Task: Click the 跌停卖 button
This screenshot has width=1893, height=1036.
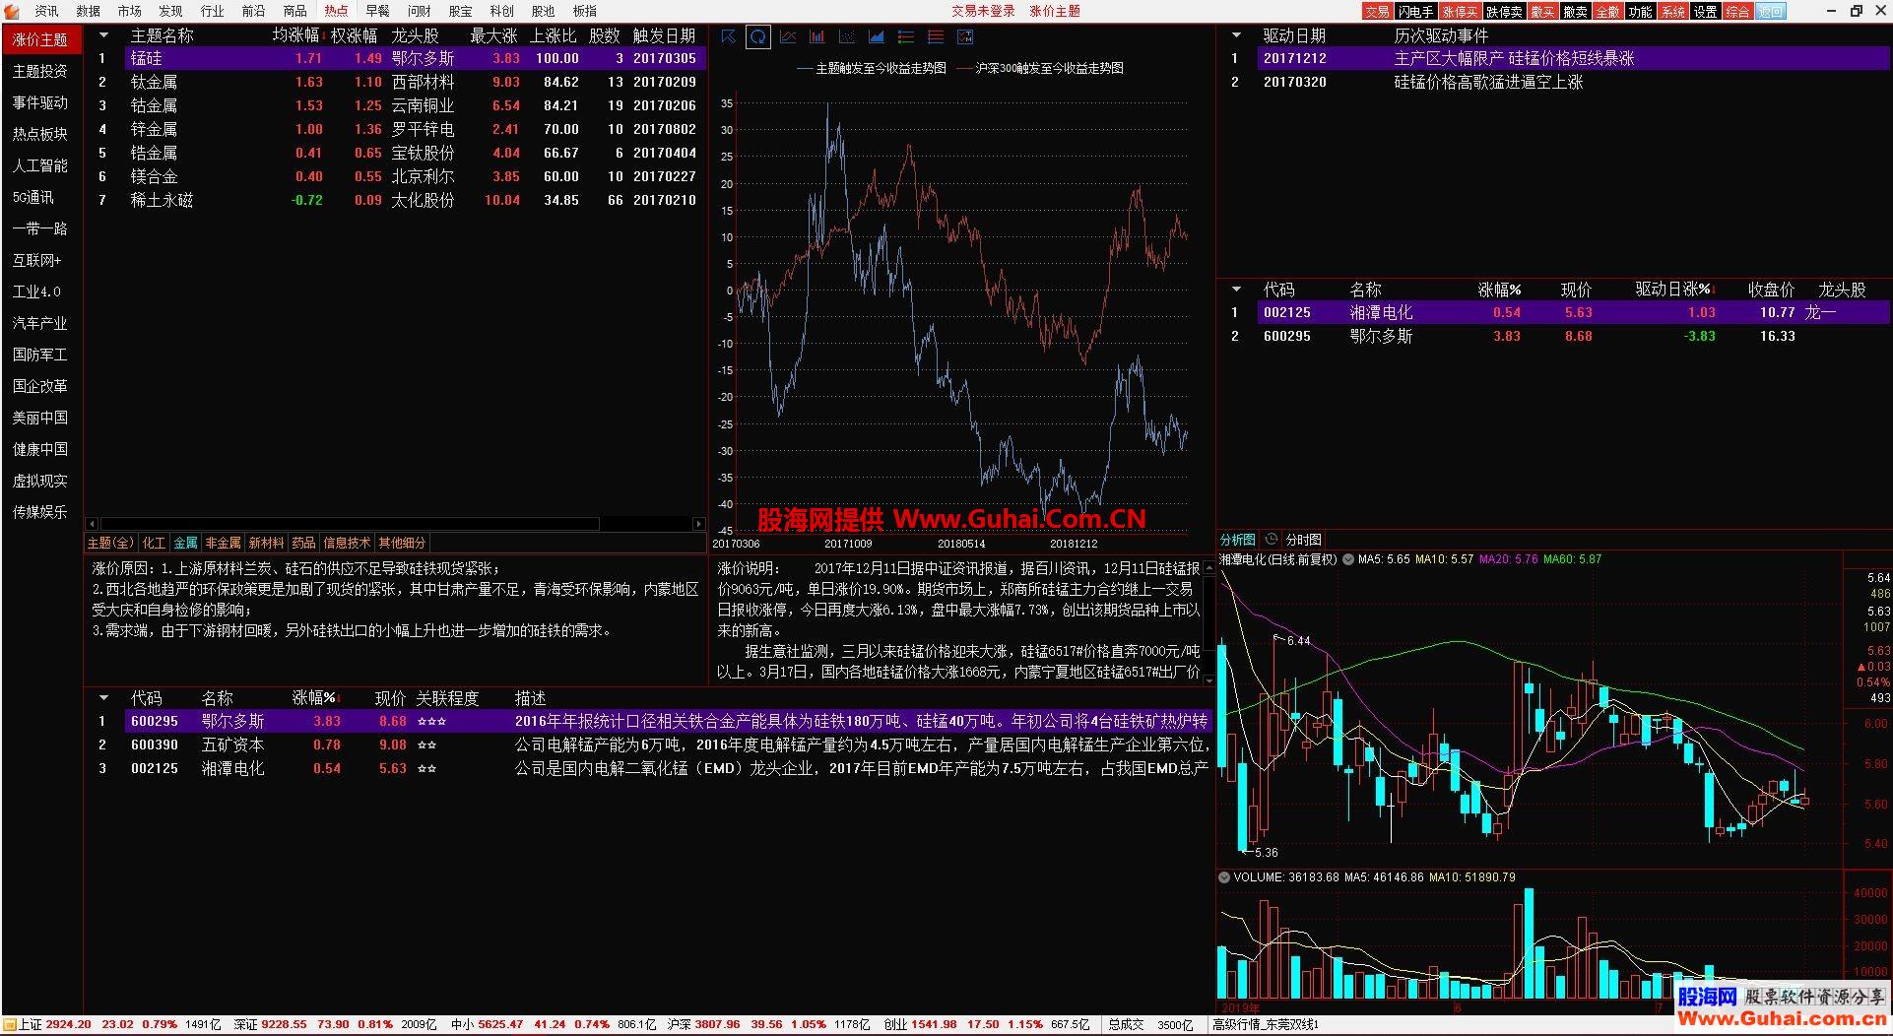Action: 1504,11
